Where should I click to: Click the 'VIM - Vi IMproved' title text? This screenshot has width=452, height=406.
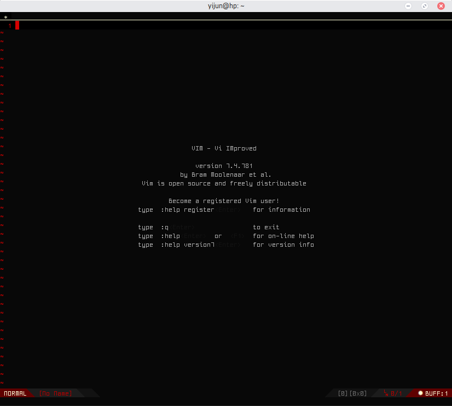[224, 148]
